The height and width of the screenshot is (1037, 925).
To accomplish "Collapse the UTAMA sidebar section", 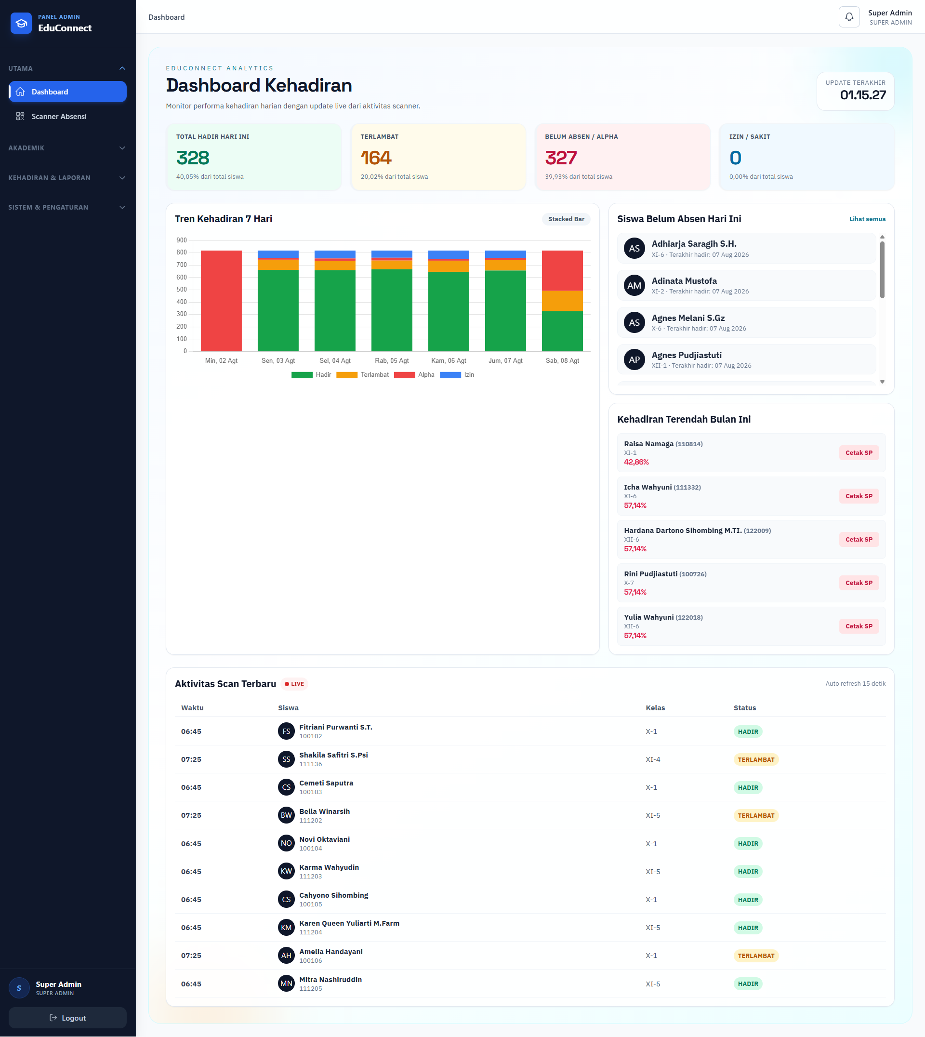I will (67, 68).
